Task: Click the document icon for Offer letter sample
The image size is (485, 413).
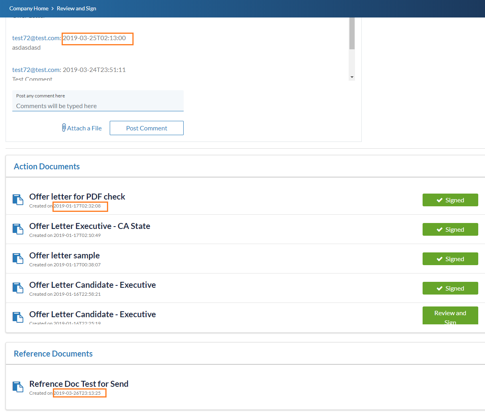Action: click(x=18, y=258)
